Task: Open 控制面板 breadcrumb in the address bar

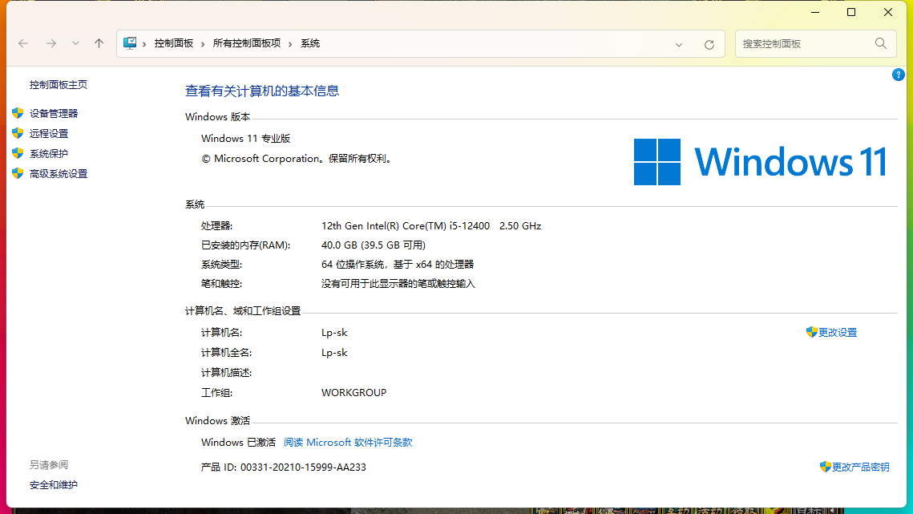Action: (173, 43)
